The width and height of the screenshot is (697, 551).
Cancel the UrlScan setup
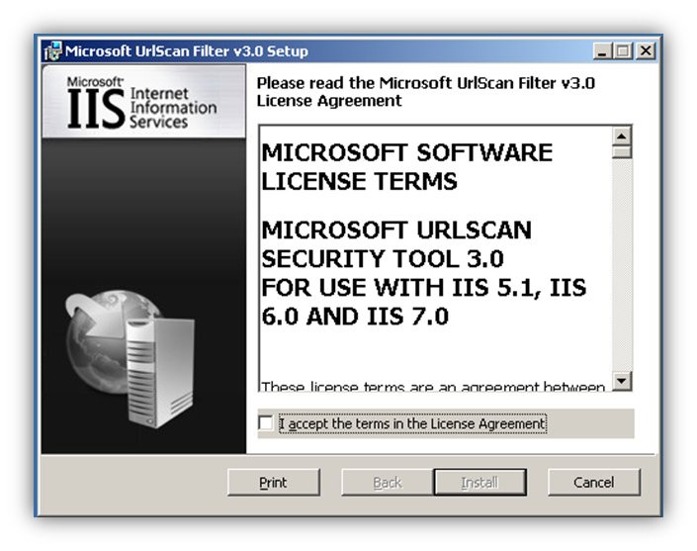[594, 482]
